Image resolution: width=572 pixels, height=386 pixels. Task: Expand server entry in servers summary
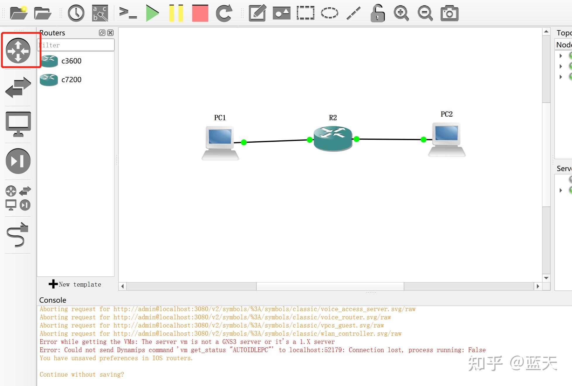point(561,190)
